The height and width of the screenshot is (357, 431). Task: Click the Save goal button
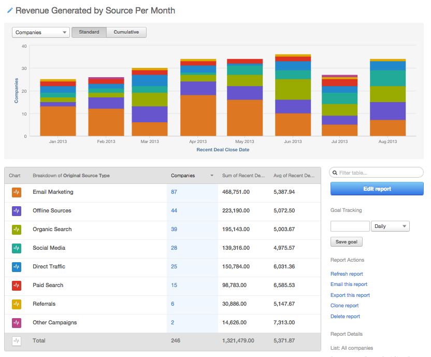tap(347, 242)
